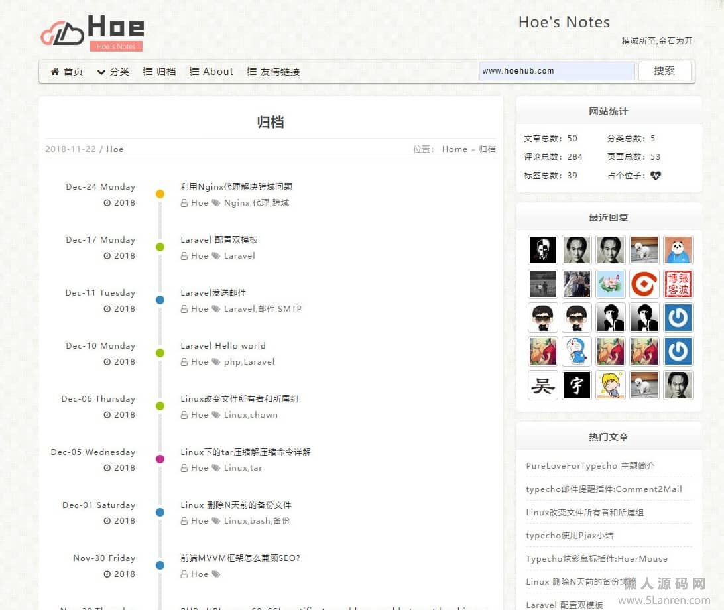Screen dimensions: 724x610
Task: Click tags Nginx,代理,跨域
Action: [257, 203]
